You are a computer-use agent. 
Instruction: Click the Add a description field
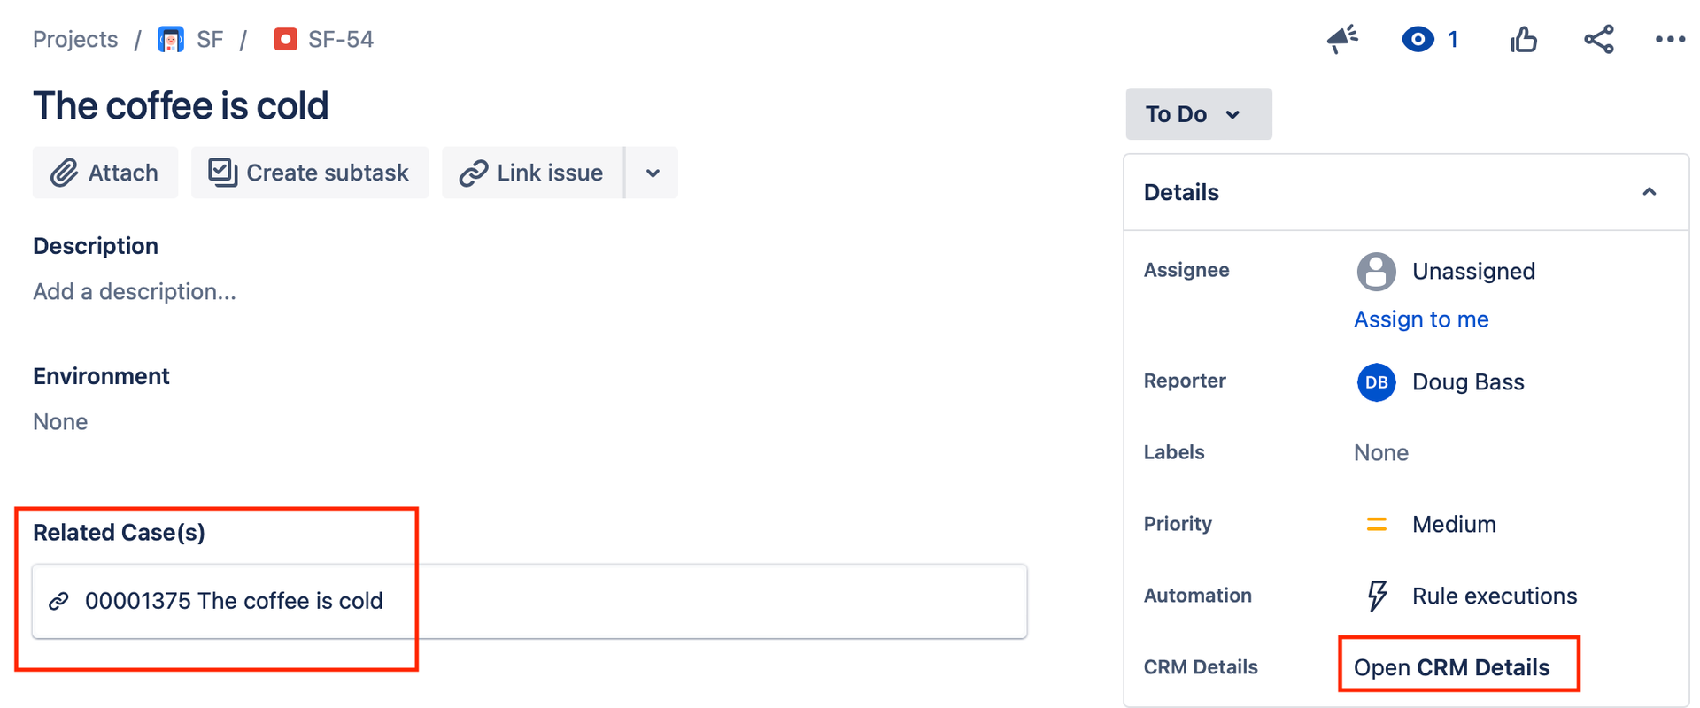tap(135, 291)
